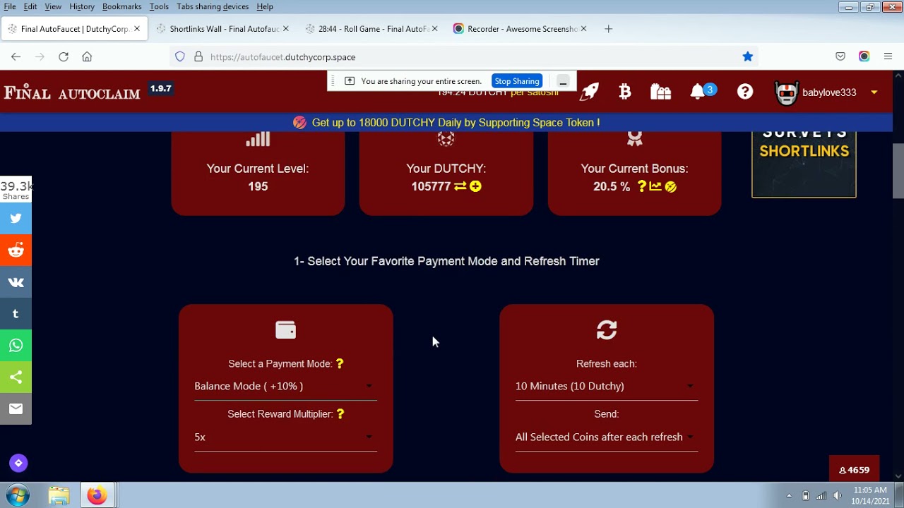Open notifications bell with 3 badge
The image size is (904, 508).
coord(698,91)
